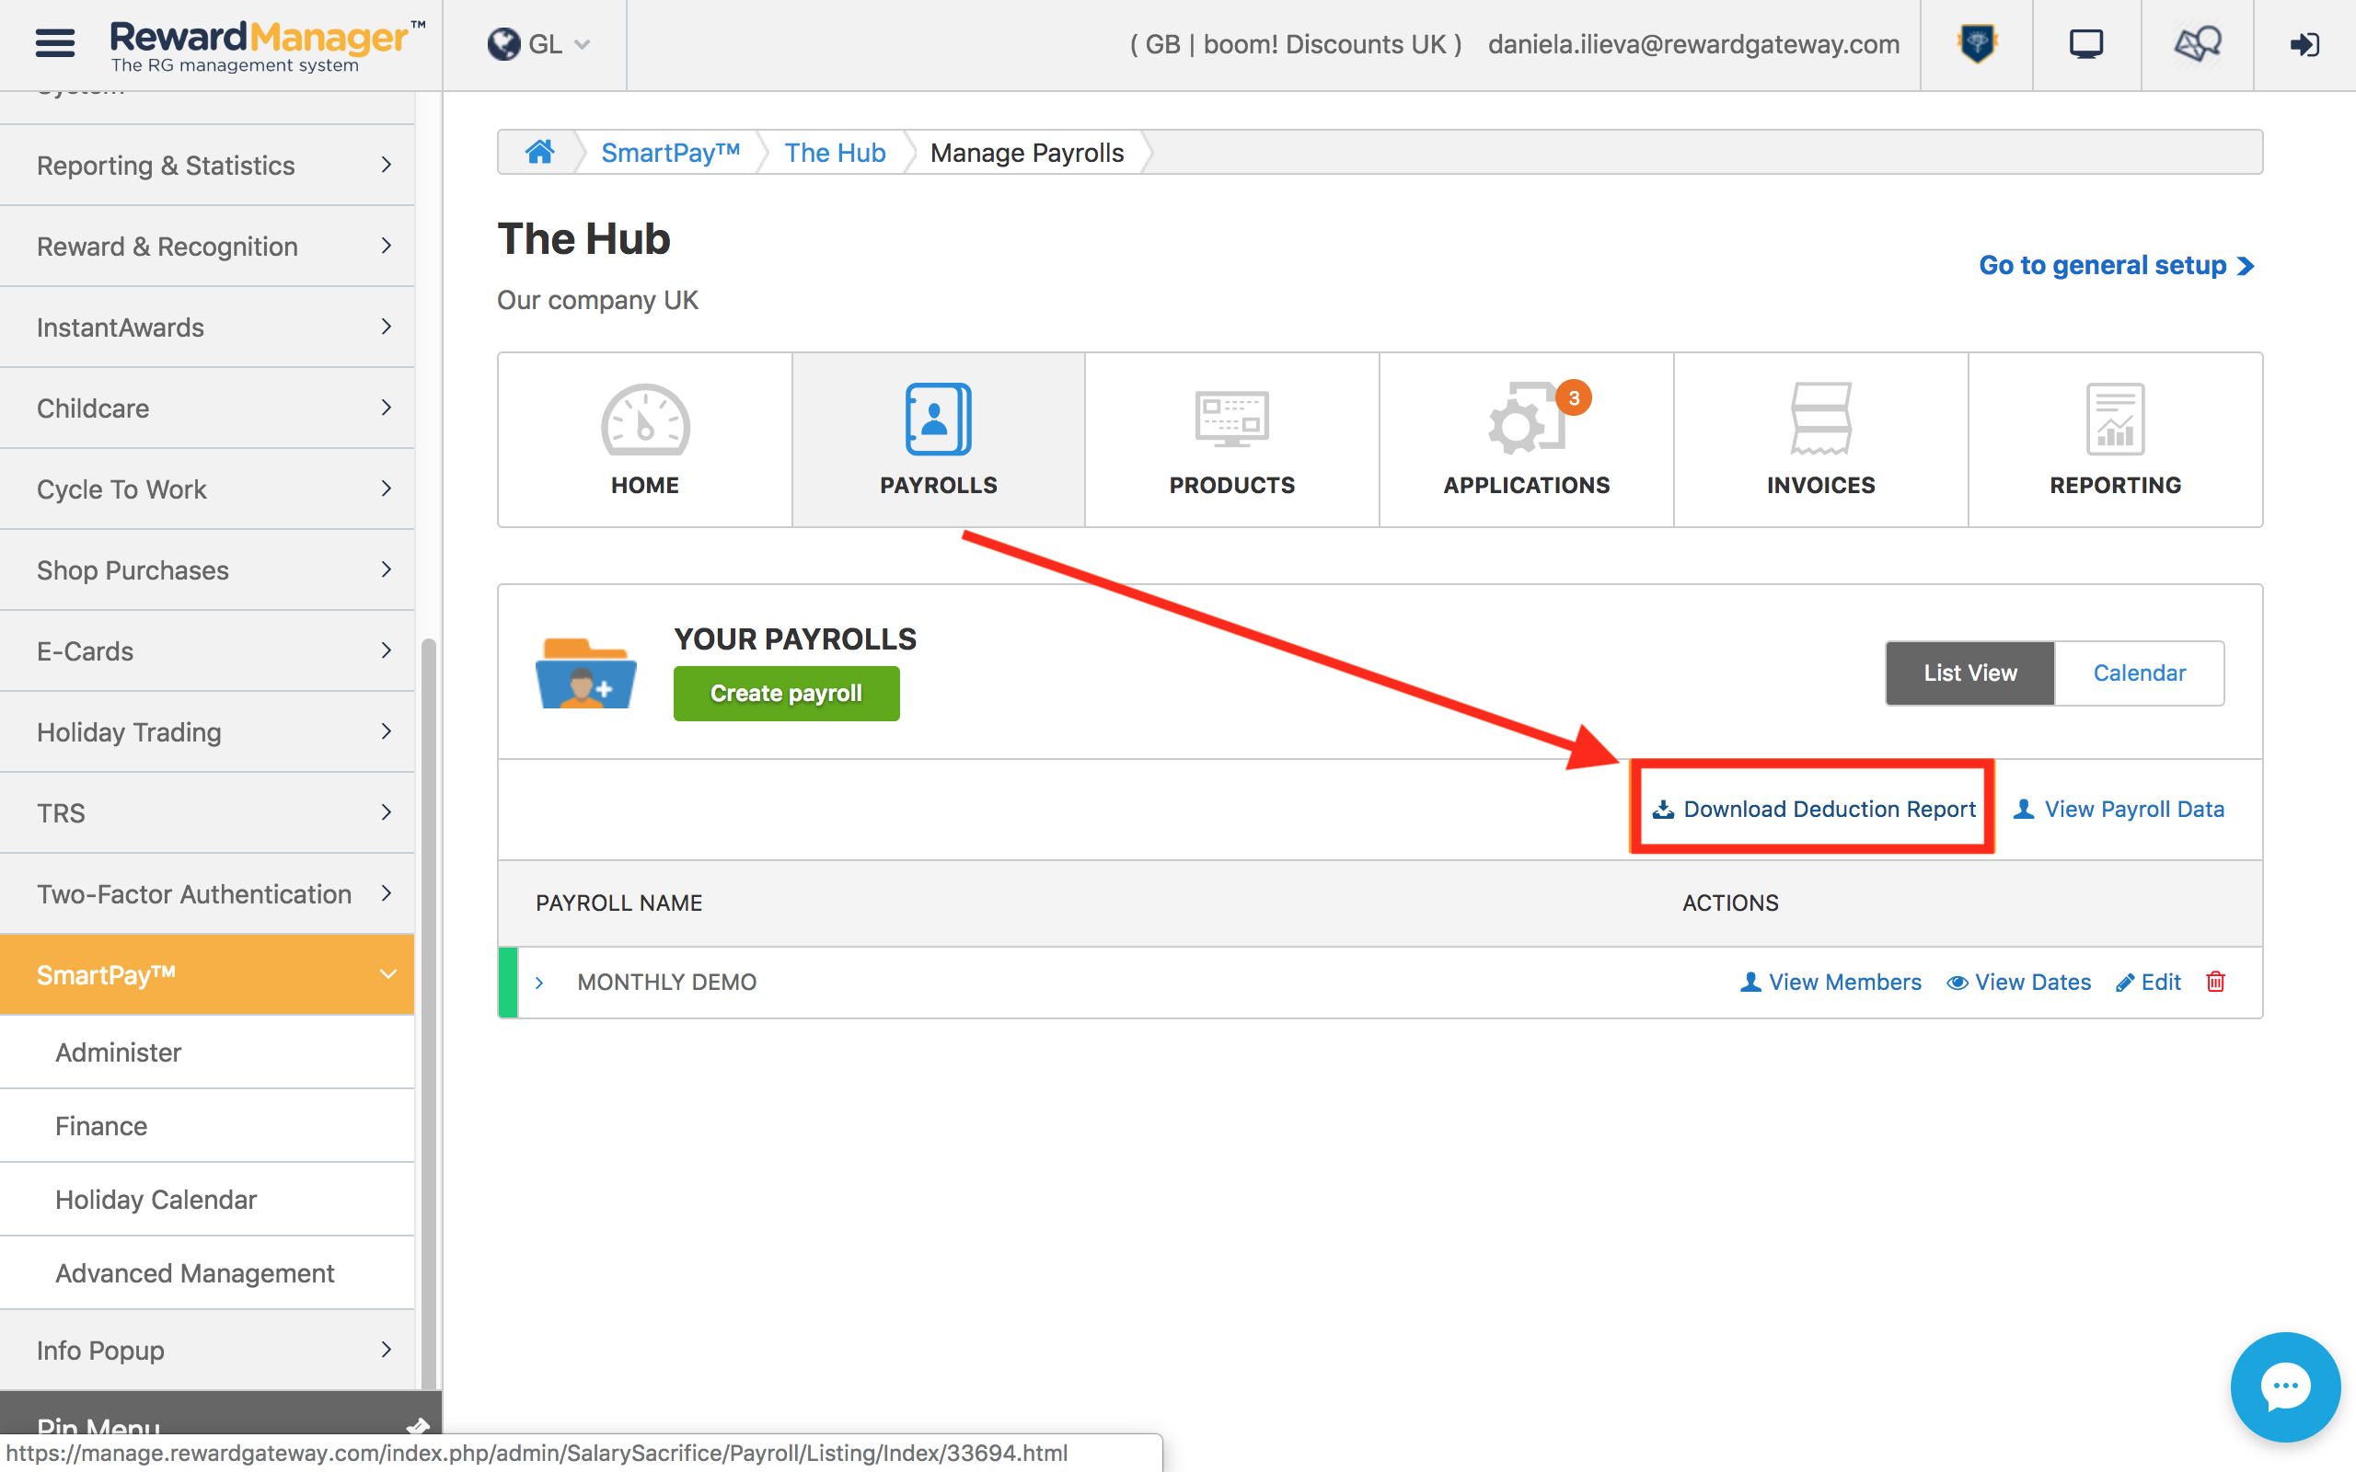
Task: Expand Childcare menu
Action: tap(207, 408)
